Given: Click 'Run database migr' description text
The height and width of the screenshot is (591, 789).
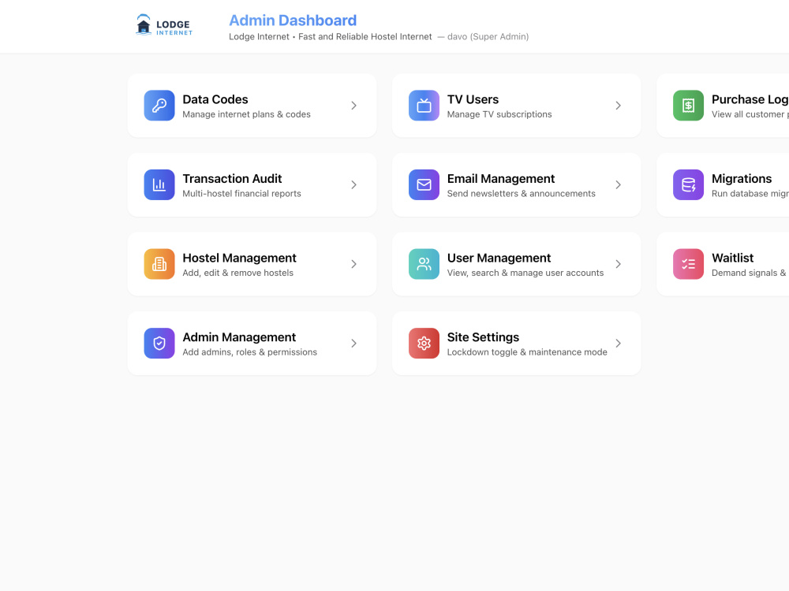Looking at the screenshot, I should (750, 194).
